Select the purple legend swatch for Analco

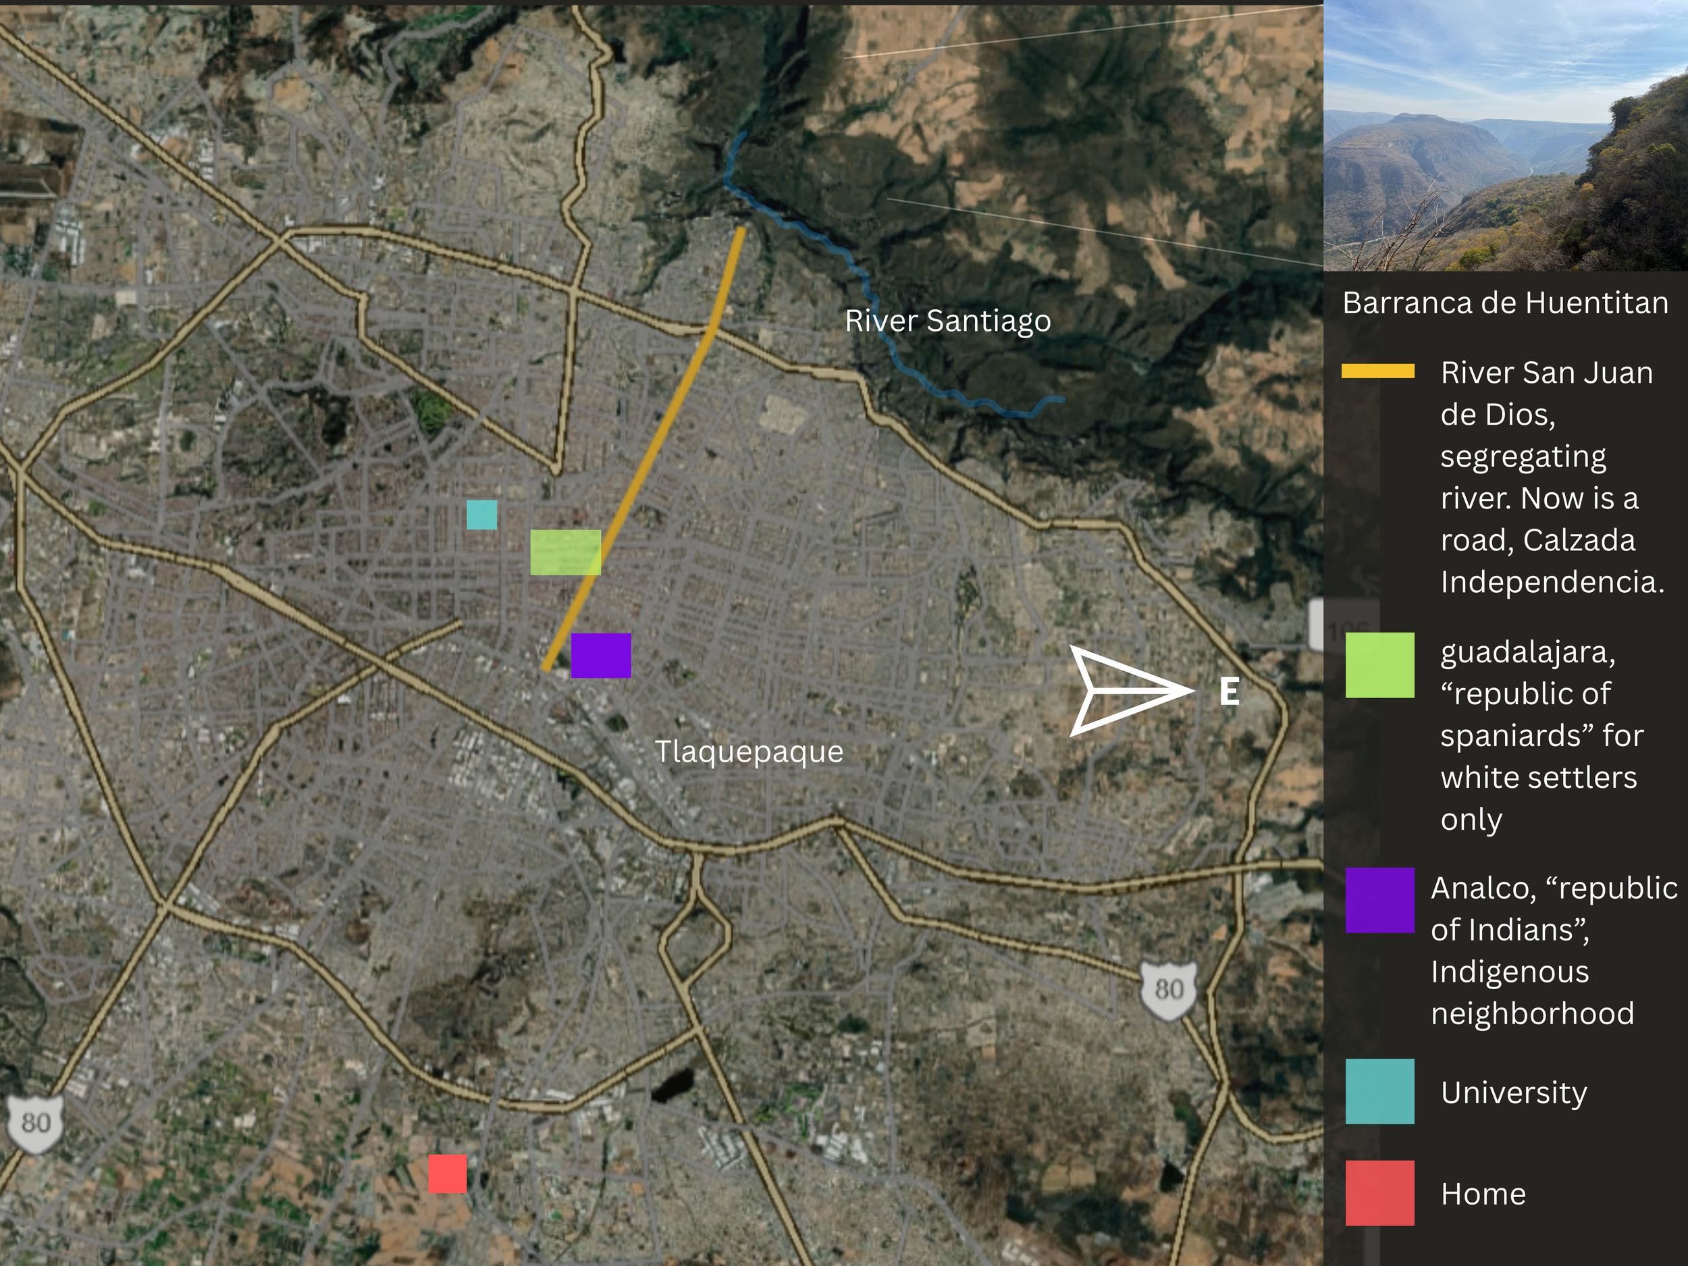(x=1379, y=900)
